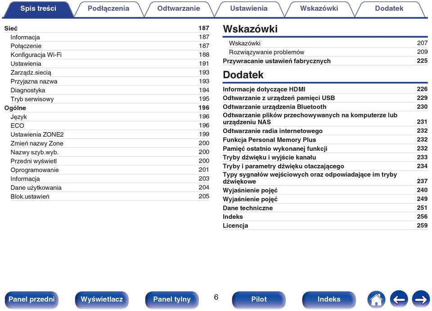
Task: Open Dane techniczne entry
Action: [x=325, y=208]
